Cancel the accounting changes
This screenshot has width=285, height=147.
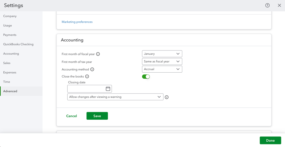[72, 116]
